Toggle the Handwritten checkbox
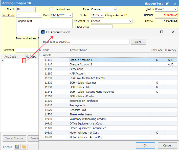The image size is (179, 150). pos(51,9)
